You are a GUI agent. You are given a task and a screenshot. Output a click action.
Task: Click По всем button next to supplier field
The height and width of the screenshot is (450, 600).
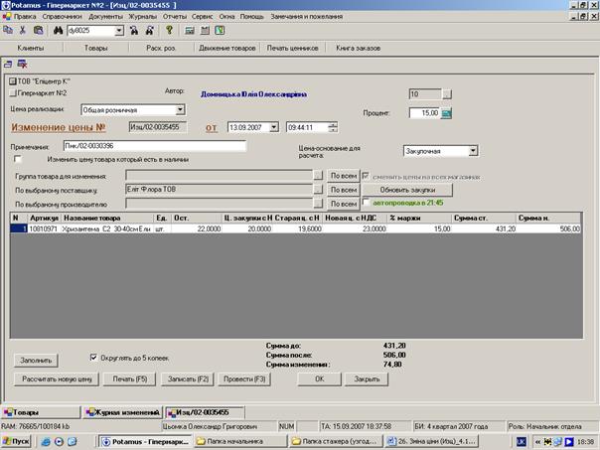coord(344,190)
